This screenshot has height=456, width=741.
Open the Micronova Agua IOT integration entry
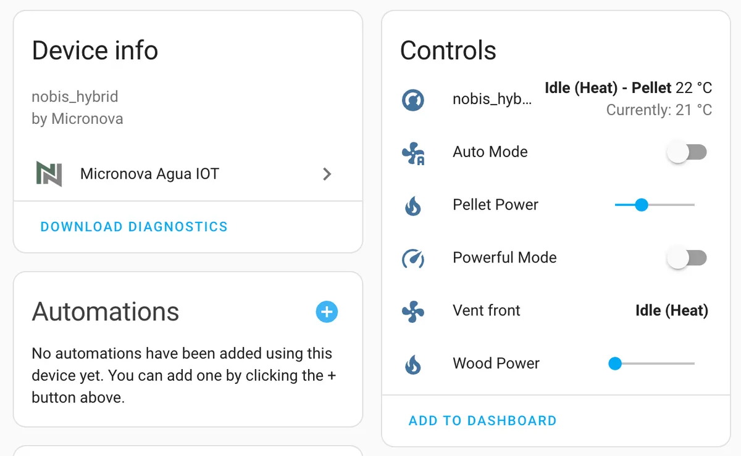pos(188,174)
